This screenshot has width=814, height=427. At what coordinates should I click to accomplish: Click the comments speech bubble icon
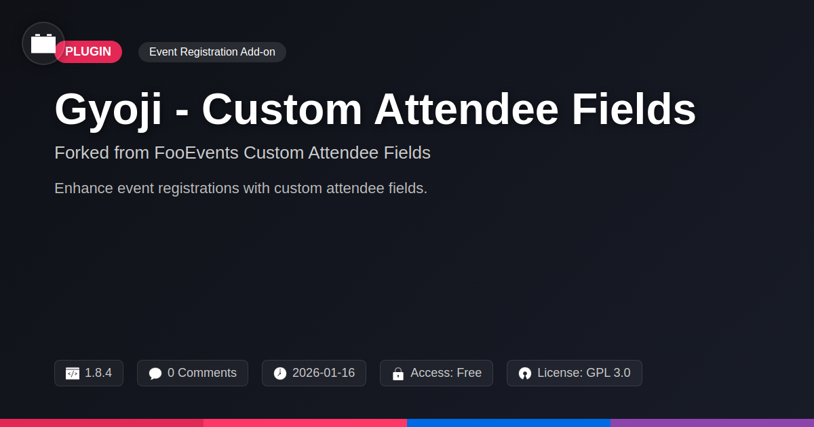155,373
